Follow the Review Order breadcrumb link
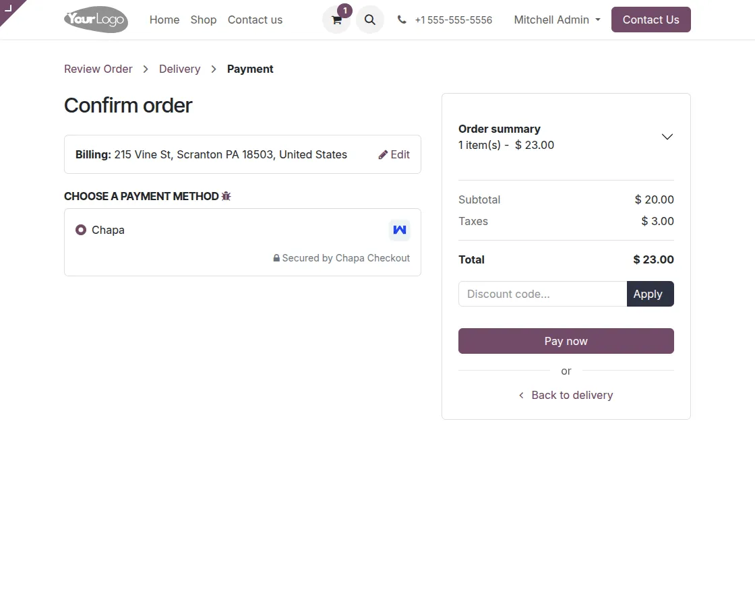 coord(98,69)
